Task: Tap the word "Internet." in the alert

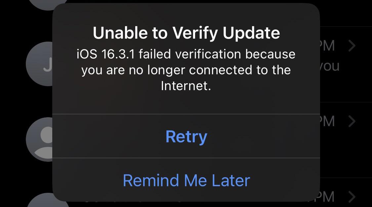Action: point(186,86)
